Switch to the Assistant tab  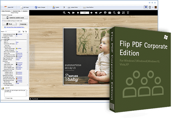point(25,11)
